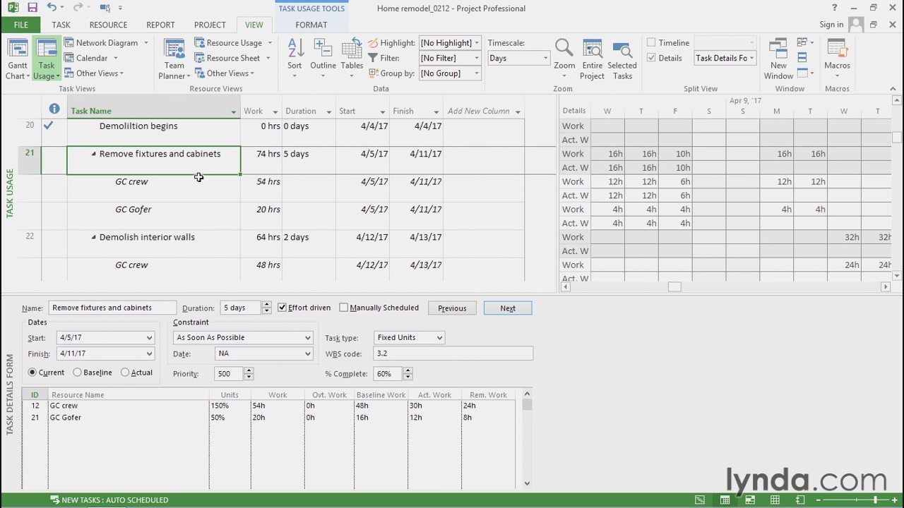The image size is (904, 508).
Task: Click the Redo icon in quick access
Action: [80, 8]
